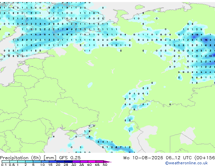Click the 0.1–0.5 mm legend color swatch

[6, 162]
